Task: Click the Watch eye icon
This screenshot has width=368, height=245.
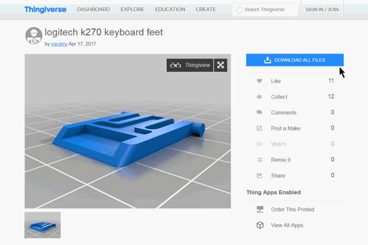Action: (259, 144)
